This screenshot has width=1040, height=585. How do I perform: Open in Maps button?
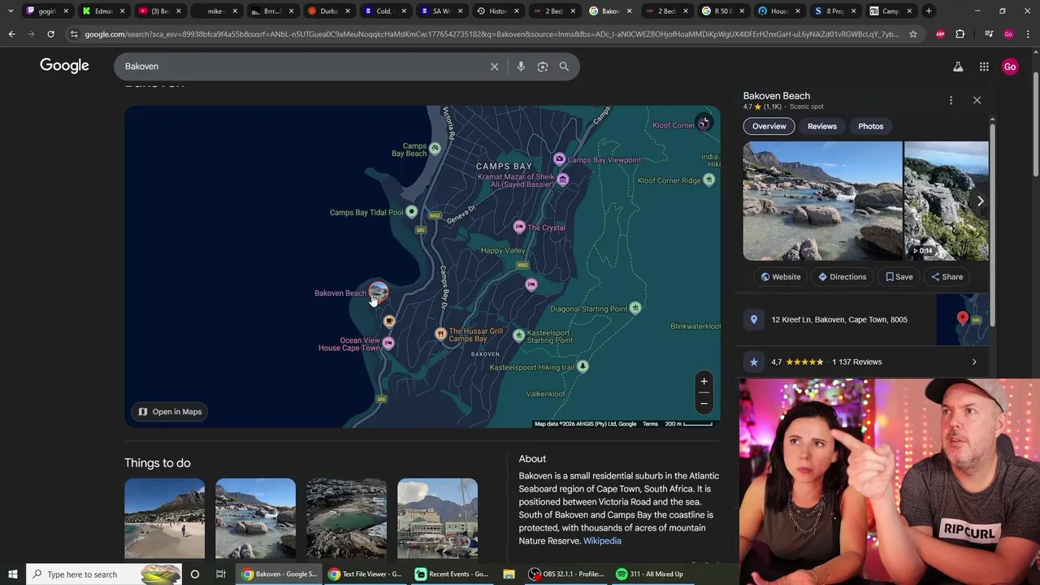click(x=170, y=412)
